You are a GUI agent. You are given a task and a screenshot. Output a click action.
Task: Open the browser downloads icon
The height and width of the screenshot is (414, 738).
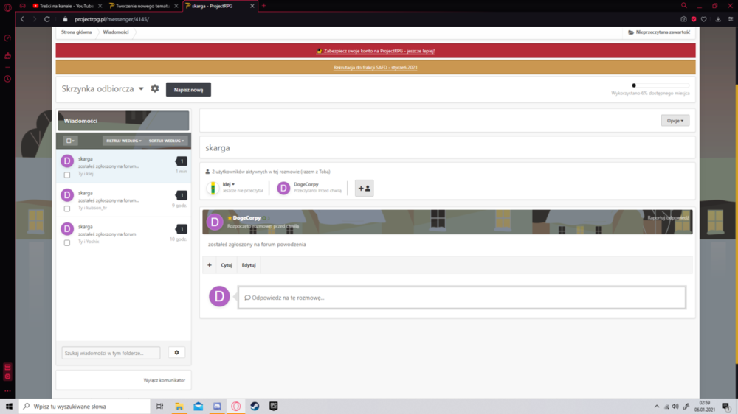coord(718,19)
